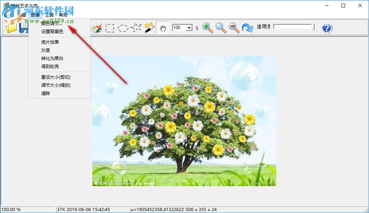Click the floppy disk save icon
Viewport: 369px width, 213px height.
click(24, 28)
